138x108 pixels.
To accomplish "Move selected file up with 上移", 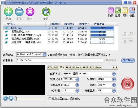I will tap(128, 33).
